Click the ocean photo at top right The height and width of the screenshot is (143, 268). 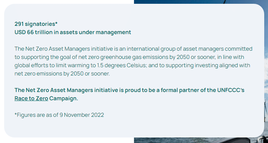[201, 2]
